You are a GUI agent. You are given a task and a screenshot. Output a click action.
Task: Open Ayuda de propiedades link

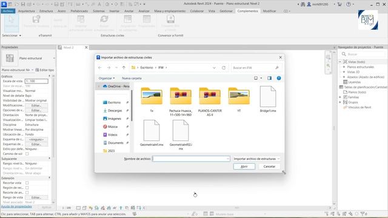coord(16,206)
